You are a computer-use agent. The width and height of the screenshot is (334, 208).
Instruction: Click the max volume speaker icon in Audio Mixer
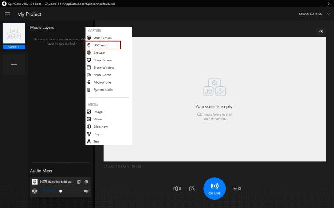pyautogui.click(x=86, y=191)
